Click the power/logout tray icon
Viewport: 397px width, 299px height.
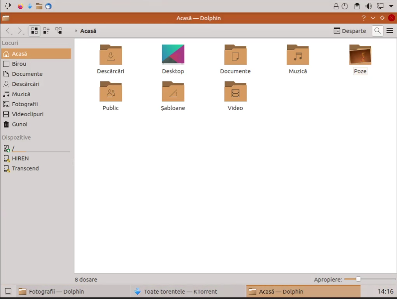344,6
